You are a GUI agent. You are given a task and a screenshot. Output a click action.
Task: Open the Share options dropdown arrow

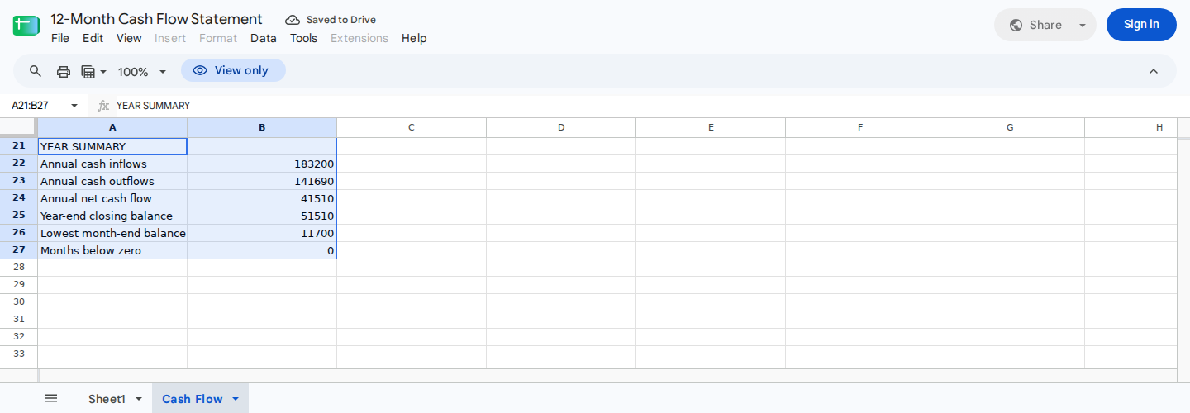point(1083,25)
